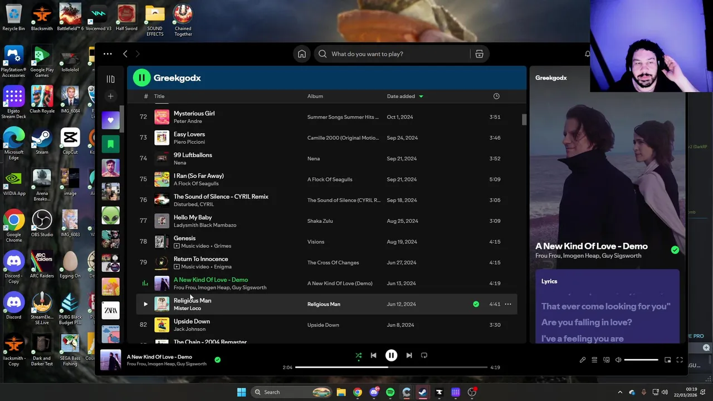
Task: Open the Spotify three-dot main menu
Action: [108, 54]
